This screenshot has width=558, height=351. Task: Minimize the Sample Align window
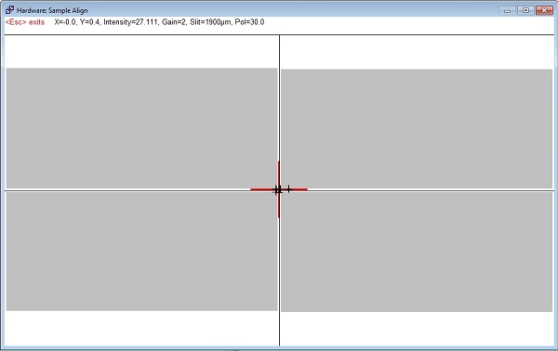tap(508, 10)
